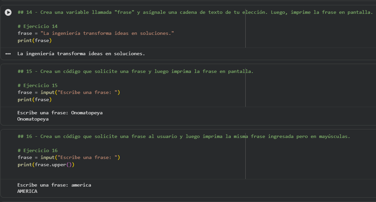376x202 pixels.
Task: Click the 'Escribe una frase: america' output line
Action: 54,185
